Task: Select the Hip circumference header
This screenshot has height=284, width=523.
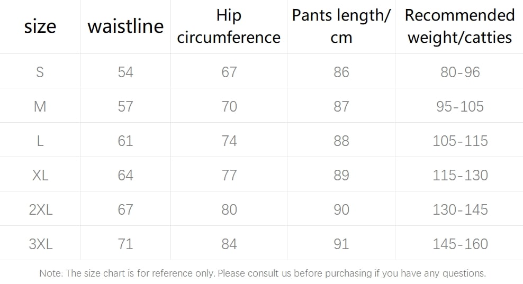Action: 229,26
